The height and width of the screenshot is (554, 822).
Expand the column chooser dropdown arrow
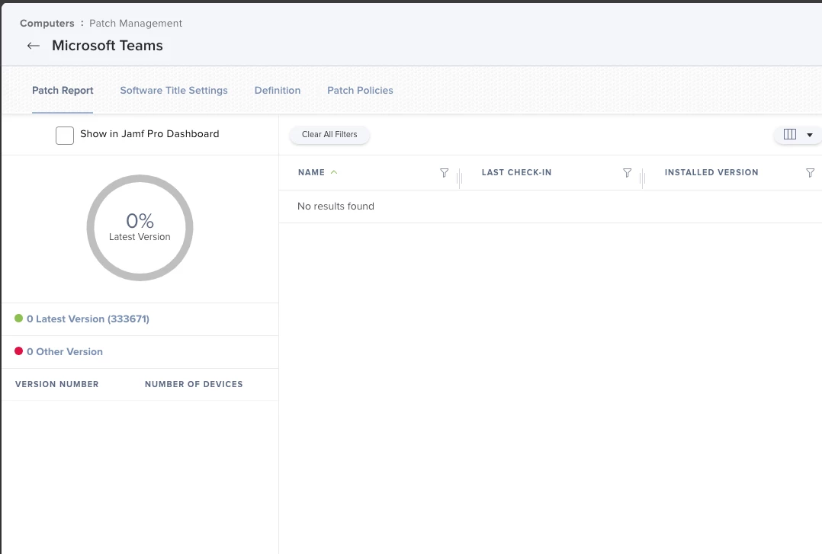[810, 135]
